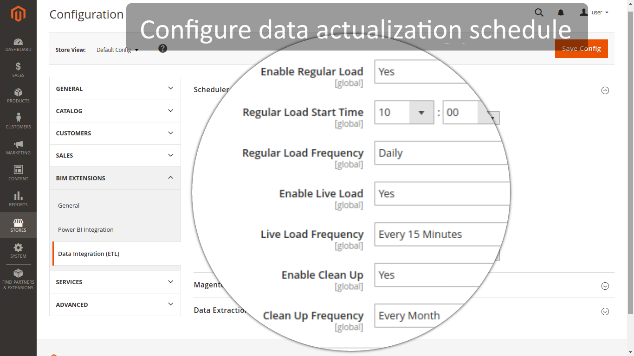This screenshot has width=634, height=356.
Task: Expand the Catalog configuration section
Action: coord(115,111)
